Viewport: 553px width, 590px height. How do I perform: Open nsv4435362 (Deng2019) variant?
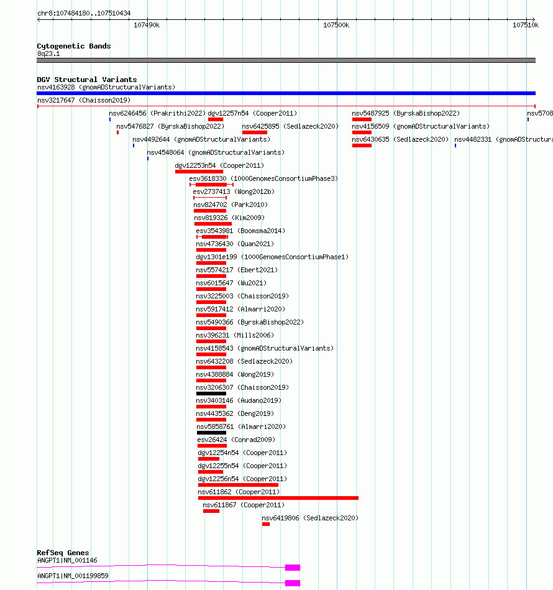(235, 414)
